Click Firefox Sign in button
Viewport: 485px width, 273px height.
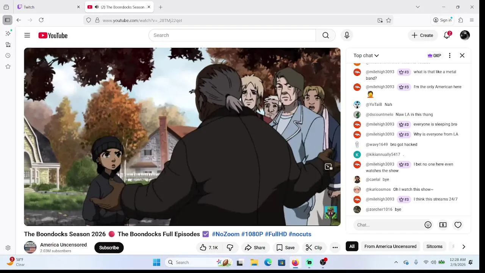pos(442,20)
